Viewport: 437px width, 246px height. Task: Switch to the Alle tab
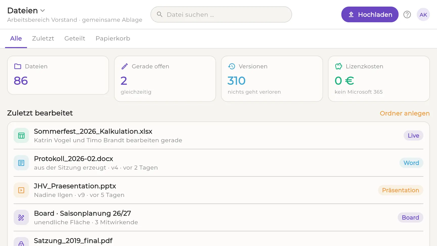[16, 38]
